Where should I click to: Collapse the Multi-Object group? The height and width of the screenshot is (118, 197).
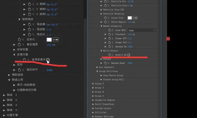point(101,51)
